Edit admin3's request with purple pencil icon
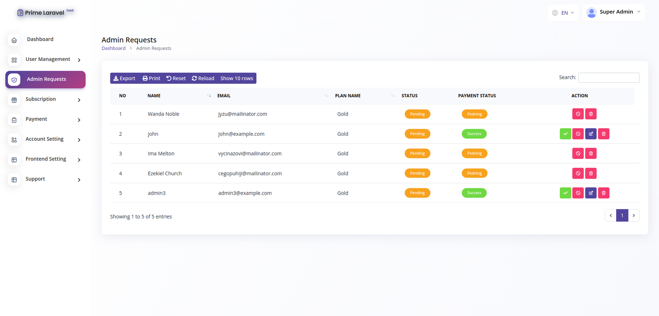 pos(591,193)
